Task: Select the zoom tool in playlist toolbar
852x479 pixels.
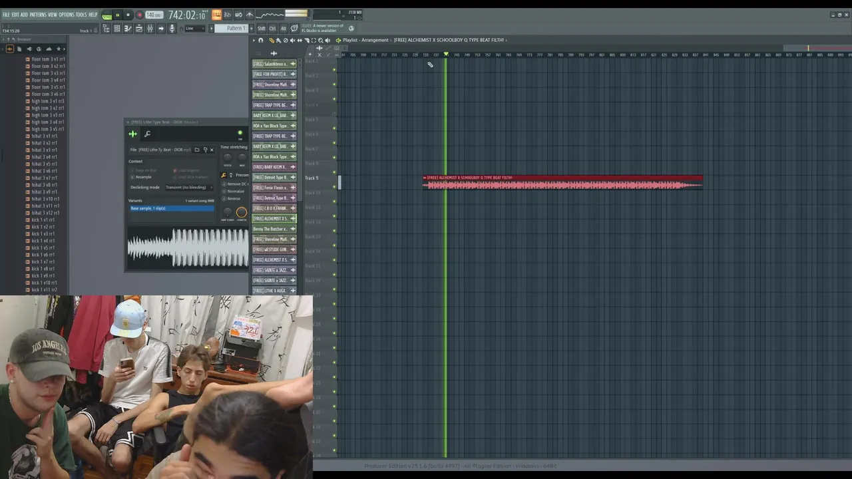Action: [320, 40]
